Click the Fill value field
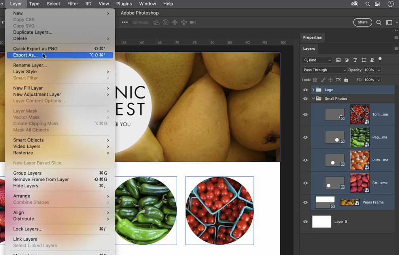399x255 pixels. pos(369,80)
